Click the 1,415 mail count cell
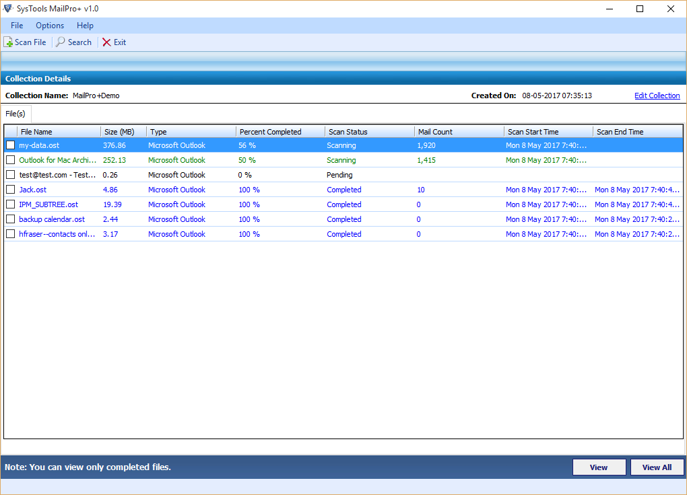Image resolution: width=687 pixels, height=495 pixels. [426, 160]
